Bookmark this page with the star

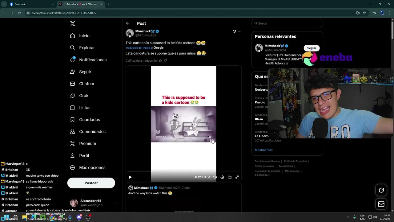364,13
